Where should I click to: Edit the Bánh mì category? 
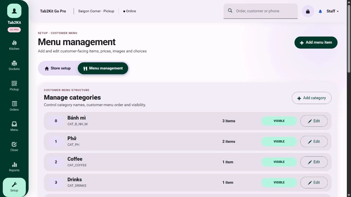(314, 121)
